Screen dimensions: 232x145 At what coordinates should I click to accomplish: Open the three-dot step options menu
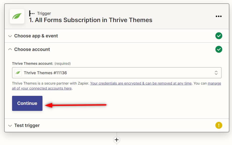(219, 17)
